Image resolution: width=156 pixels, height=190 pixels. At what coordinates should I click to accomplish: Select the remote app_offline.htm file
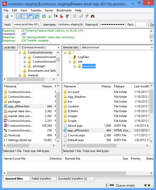click(x=106, y=130)
